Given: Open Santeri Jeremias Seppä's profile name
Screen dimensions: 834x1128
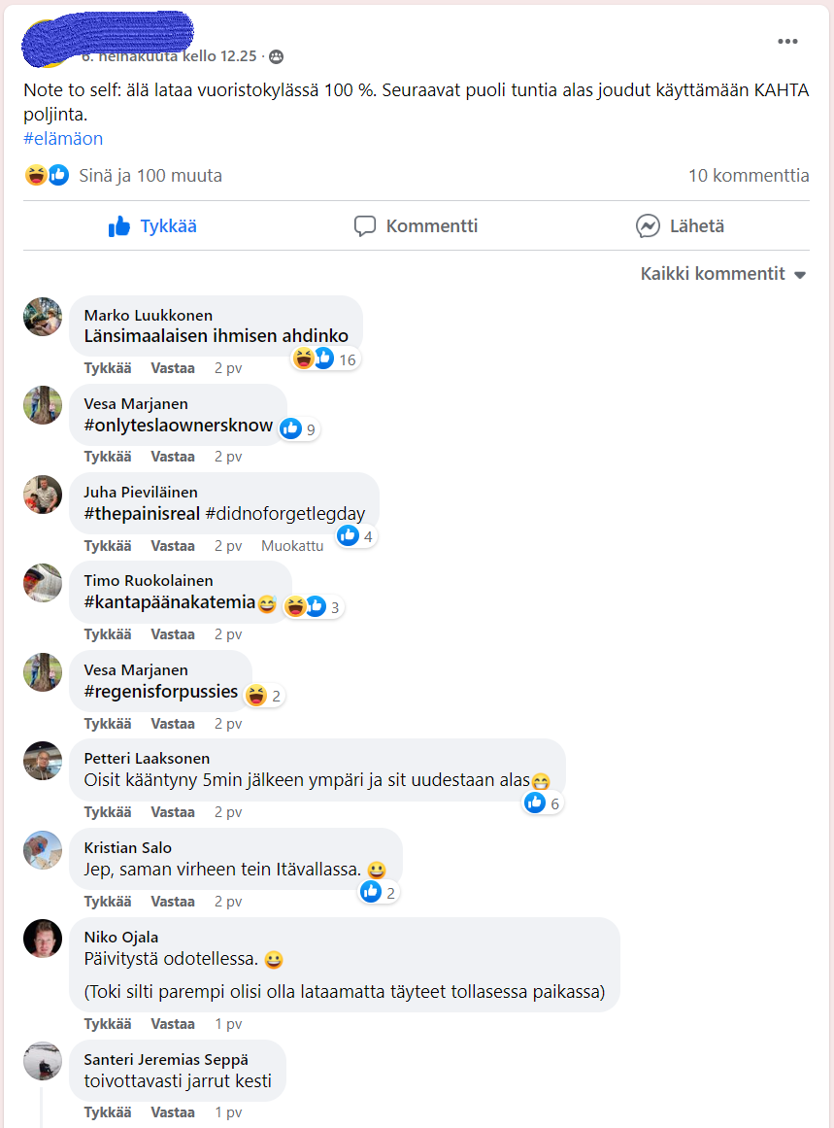Looking at the screenshot, I should point(166,1060).
